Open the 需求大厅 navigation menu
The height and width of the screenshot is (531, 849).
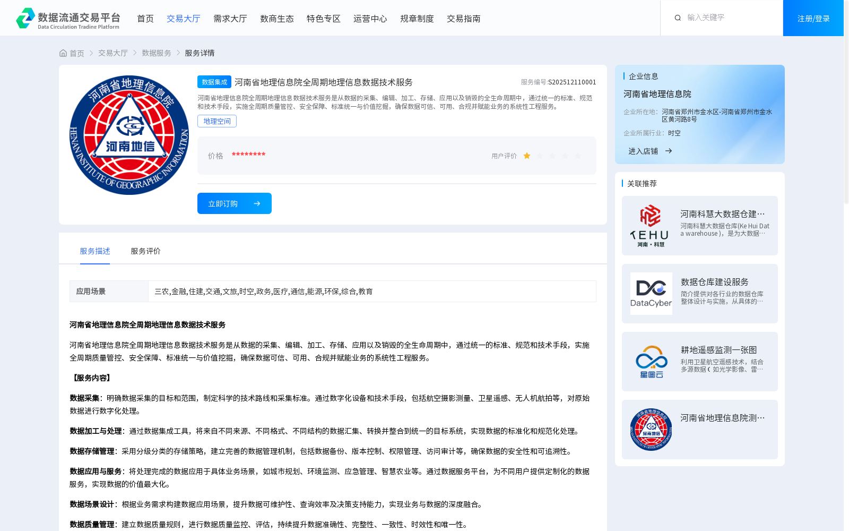coord(230,19)
